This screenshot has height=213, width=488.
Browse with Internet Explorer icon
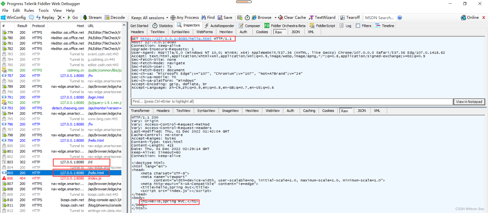tap(262, 18)
